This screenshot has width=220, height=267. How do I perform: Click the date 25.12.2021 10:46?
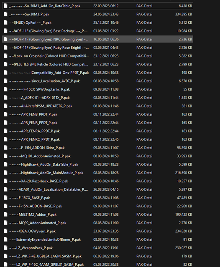106,23
